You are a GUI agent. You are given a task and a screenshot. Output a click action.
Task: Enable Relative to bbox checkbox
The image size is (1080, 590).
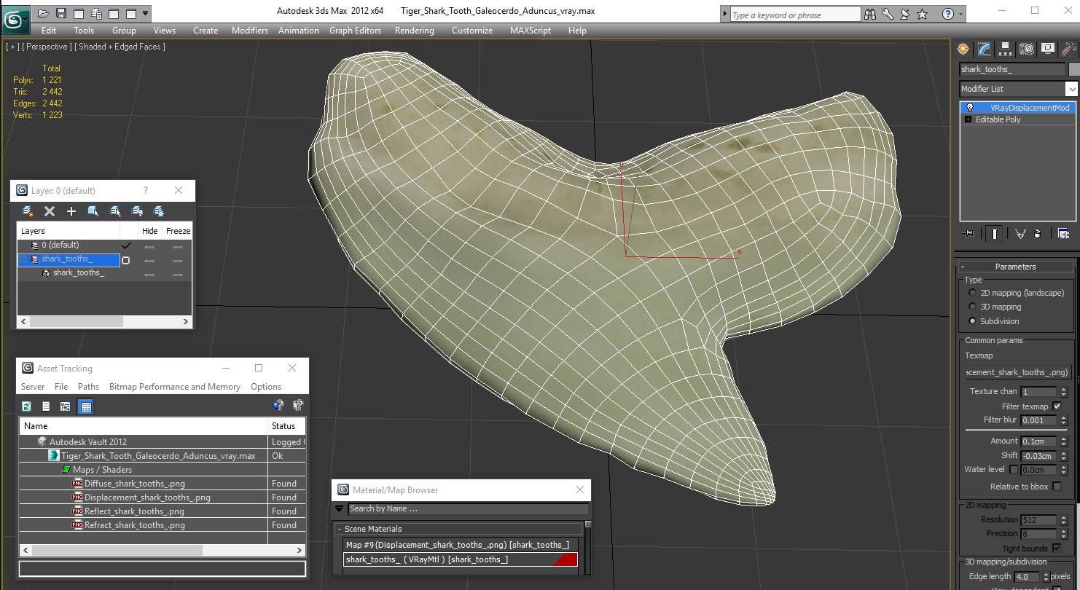(x=1057, y=487)
